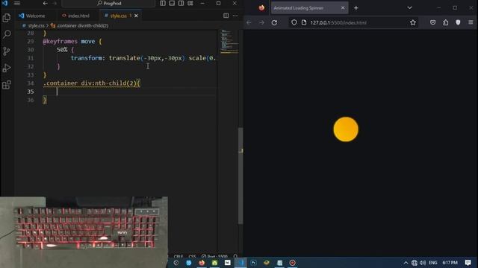478x268 pixels.
Task: Click .container div:nth-child(2) breadcrumb item
Action: pyautogui.click(x=82, y=26)
